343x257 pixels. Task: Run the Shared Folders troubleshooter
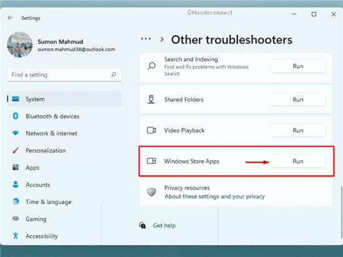click(297, 100)
